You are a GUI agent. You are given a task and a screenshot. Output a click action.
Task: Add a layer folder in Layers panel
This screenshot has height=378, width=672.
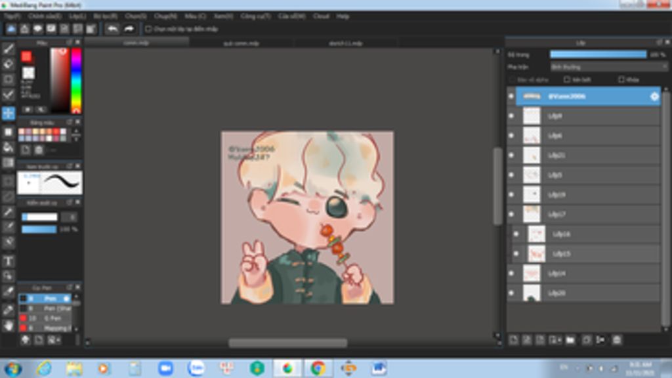click(570, 340)
